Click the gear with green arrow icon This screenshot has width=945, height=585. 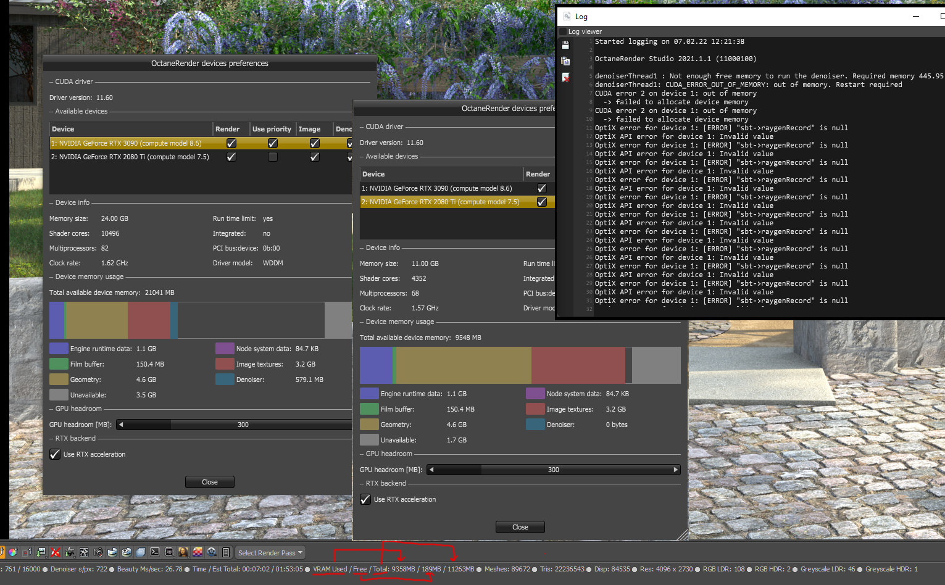click(x=69, y=552)
